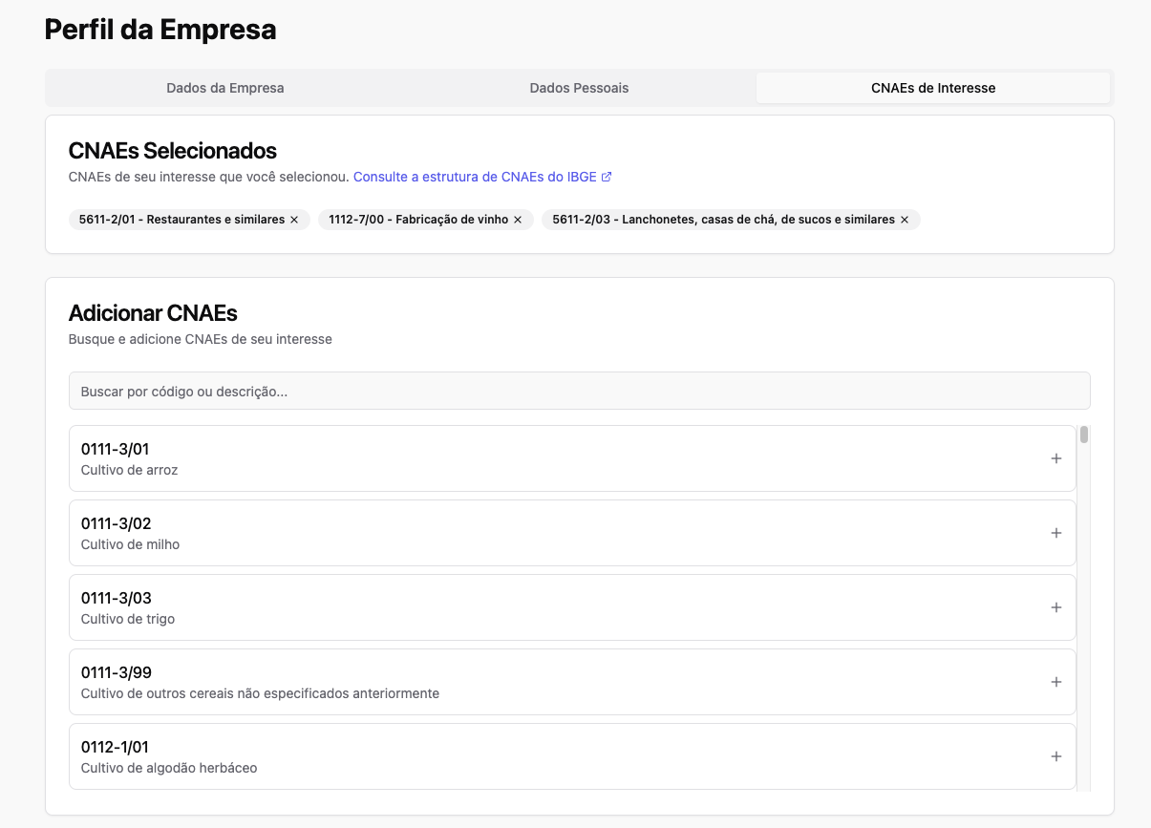Switch to Dados da Empresa tab
This screenshot has height=828, width=1151.
(225, 88)
